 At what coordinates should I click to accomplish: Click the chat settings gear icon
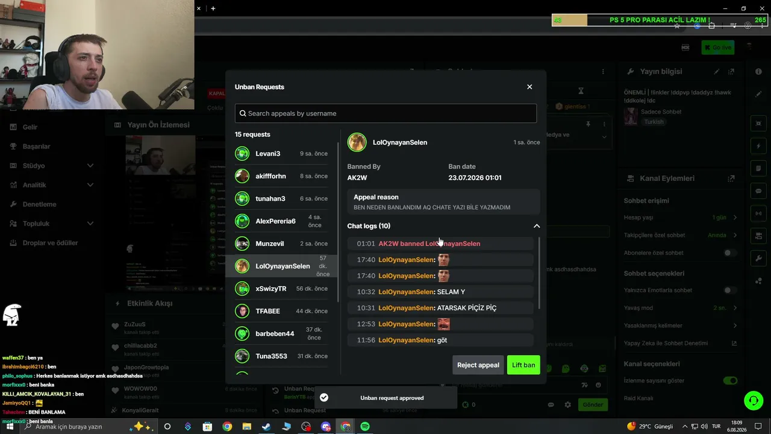[x=567, y=404]
